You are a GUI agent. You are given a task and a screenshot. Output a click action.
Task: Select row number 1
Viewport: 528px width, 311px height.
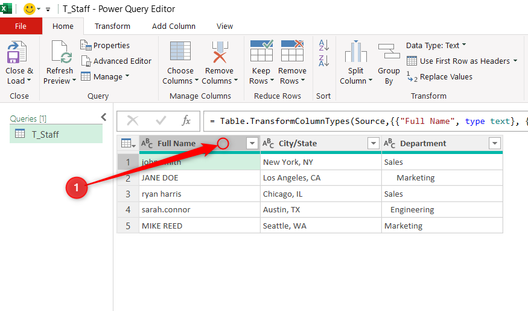coord(128,162)
